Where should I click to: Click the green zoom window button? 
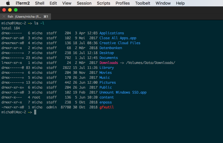click(16, 10)
